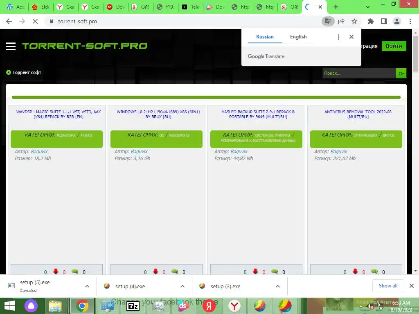The image size is (419, 314).
Task: Click the page vertical scrollbar thumb
Action: 416,54
